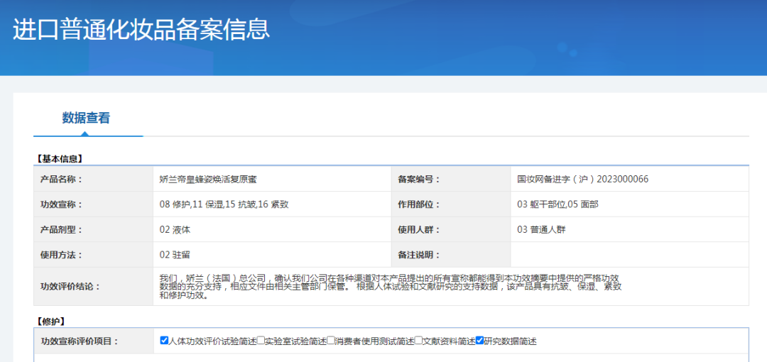Click the 功效宣称评价项目 row label

coord(80,341)
